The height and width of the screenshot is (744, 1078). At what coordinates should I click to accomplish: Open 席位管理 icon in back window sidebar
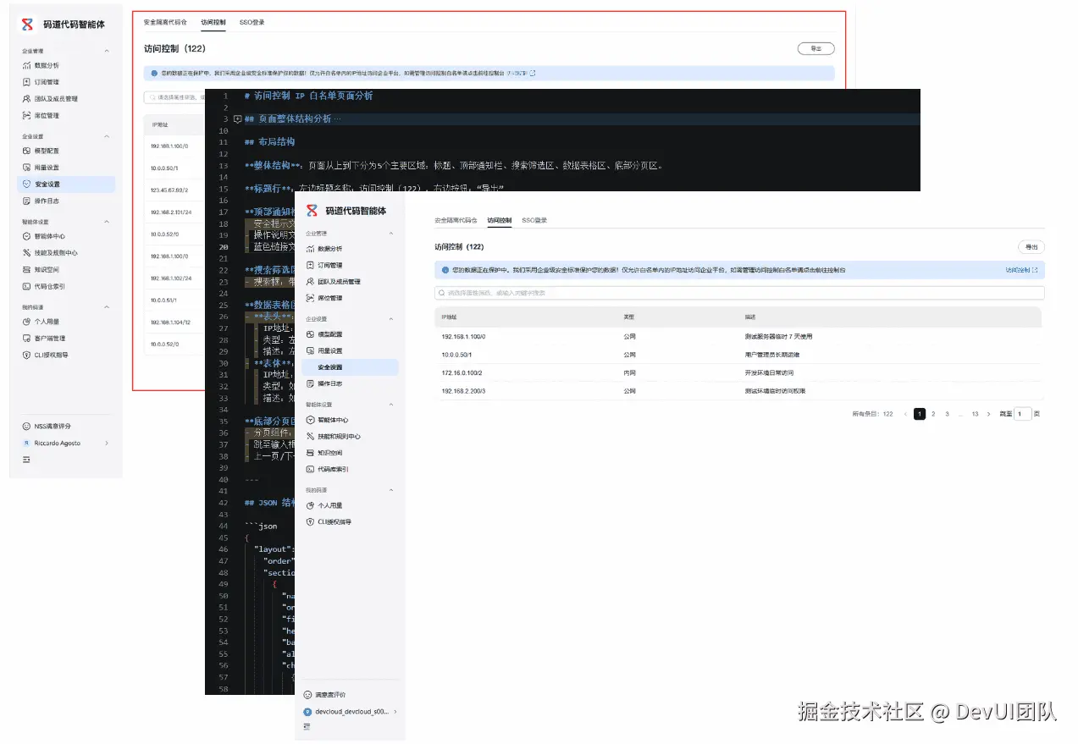[27, 115]
